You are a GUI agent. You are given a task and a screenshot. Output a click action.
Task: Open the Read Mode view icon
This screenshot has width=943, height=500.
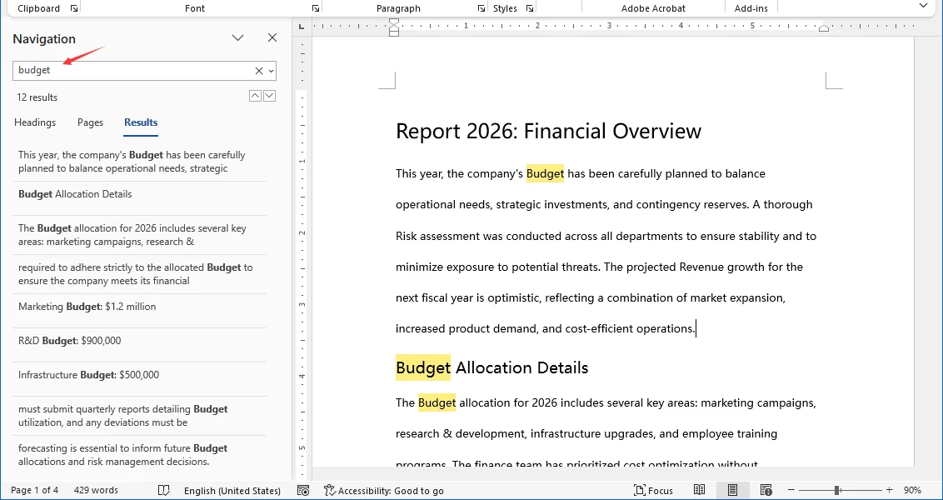coord(700,489)
